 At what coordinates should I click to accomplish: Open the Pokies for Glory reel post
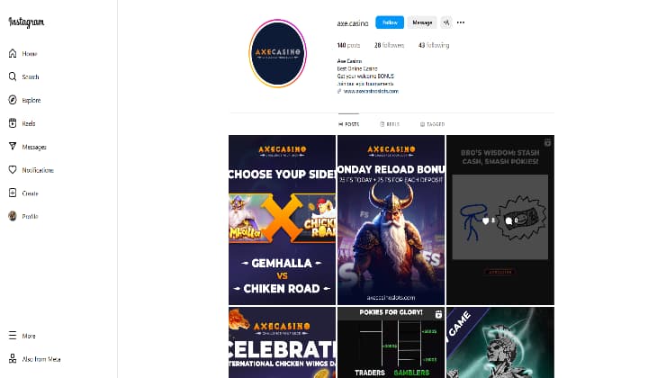(x=391, y=342)
